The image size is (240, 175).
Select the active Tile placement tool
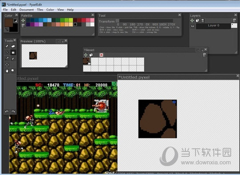(x=13, y=52)
